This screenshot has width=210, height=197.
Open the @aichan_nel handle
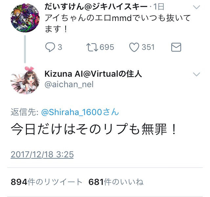coord(69,85)
